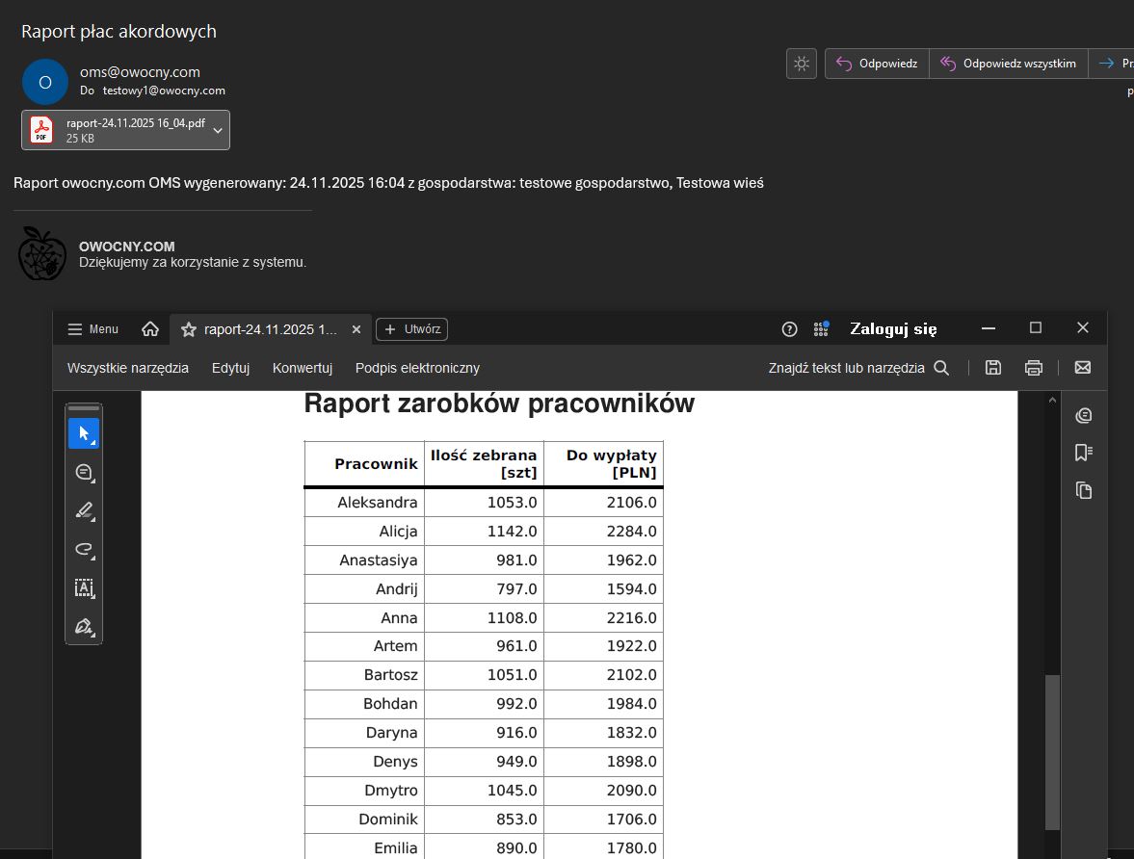Choose the comment tool in left toolbar
This screenshot has height=859, width=1134.
(x=83, y=473)
